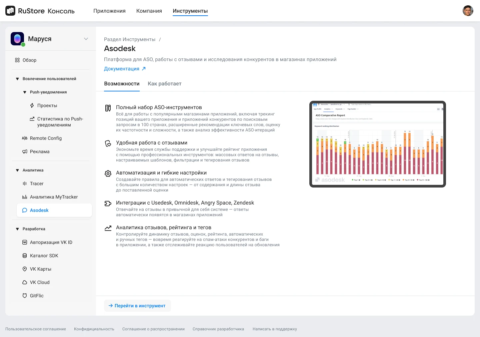This screenshot has width=480, height=337.
Task: Click the push statistics chart icon
Action: [x=32, y=119]
